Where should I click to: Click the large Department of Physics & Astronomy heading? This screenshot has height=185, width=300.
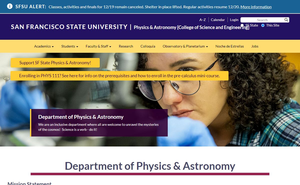[x=150, y=166]
